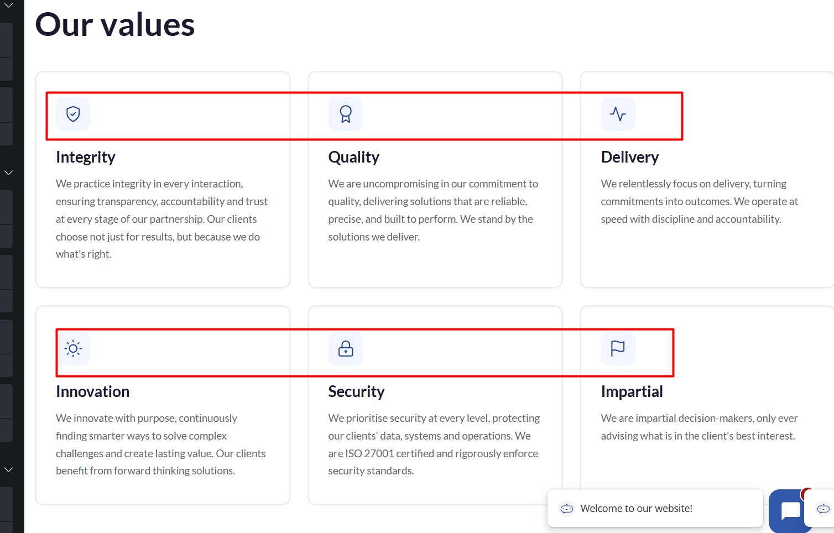The image size is (834, 533).
Task: Click the ISO 27001 security description text
Action: 434,445
